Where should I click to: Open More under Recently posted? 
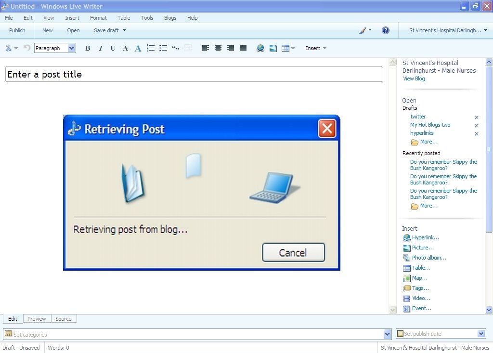428,206
